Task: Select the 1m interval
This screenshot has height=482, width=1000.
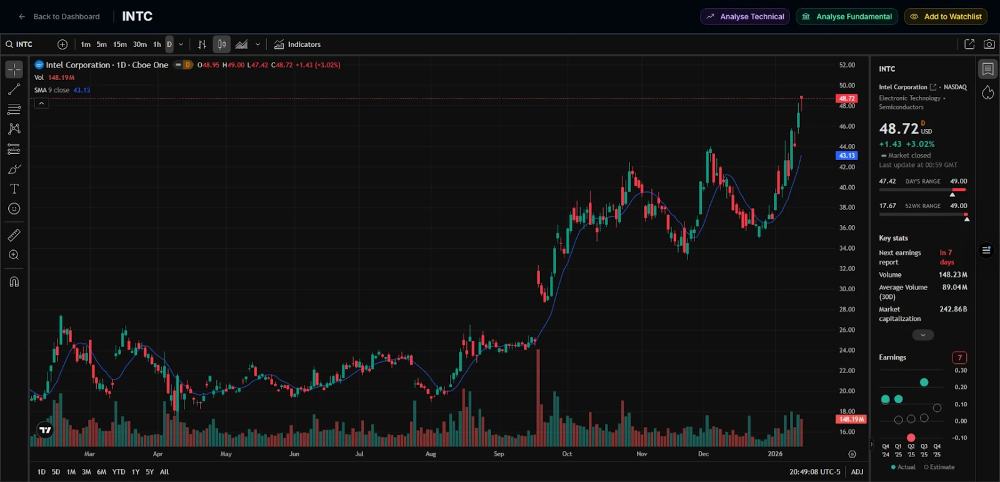Action: tap(86, 44)
